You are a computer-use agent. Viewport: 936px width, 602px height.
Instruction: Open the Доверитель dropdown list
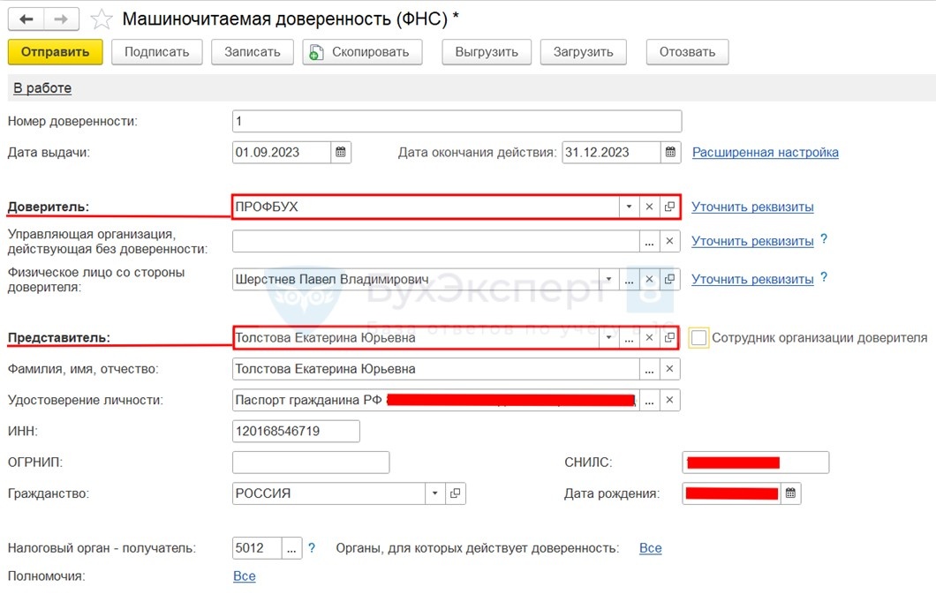[628, 206]
